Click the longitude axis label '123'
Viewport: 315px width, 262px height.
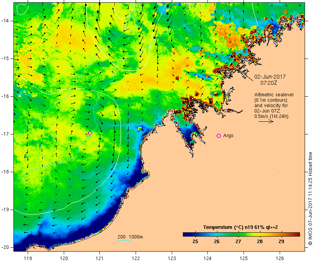[172, 258]
